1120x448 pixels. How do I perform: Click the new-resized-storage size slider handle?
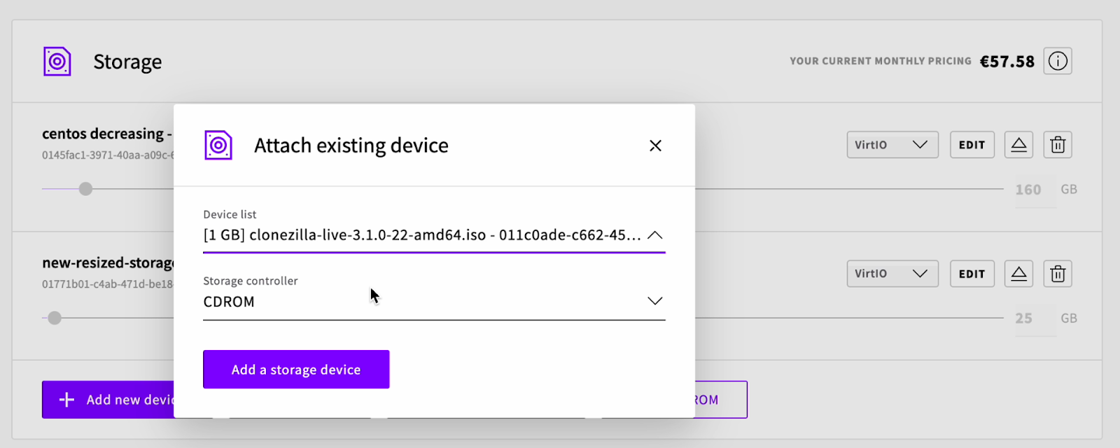pos(55,318)
